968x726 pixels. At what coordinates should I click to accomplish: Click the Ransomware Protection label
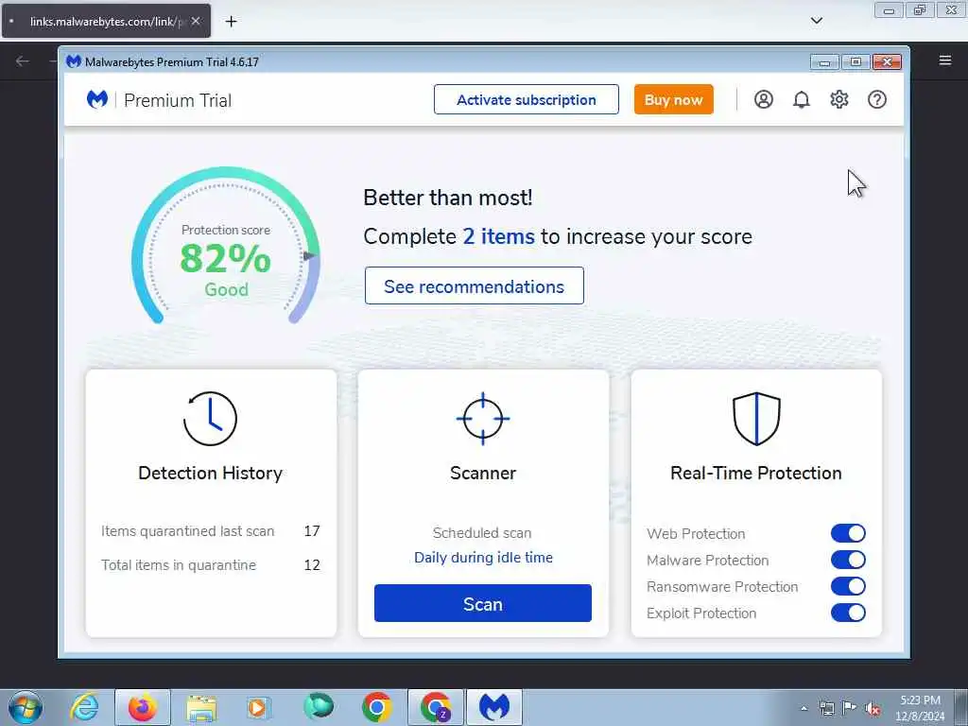tap(722, 586)
